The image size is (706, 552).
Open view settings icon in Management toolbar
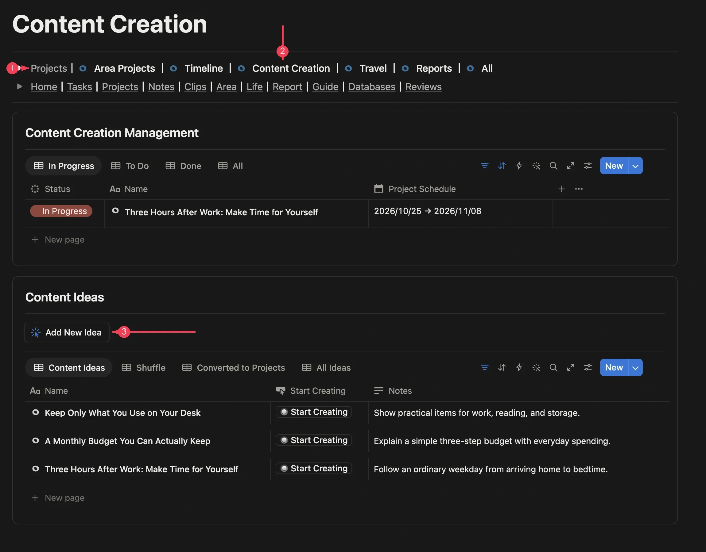[588, 166]
